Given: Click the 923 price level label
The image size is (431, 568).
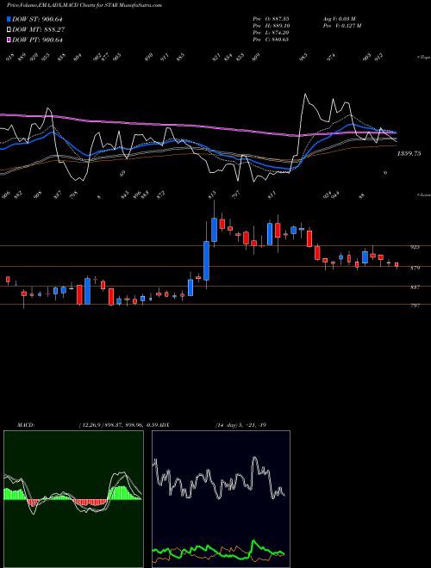Looking at the screenshot, I should (x=415, y=247).
